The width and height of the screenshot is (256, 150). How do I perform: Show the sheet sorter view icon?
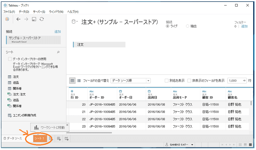point(240,145)
